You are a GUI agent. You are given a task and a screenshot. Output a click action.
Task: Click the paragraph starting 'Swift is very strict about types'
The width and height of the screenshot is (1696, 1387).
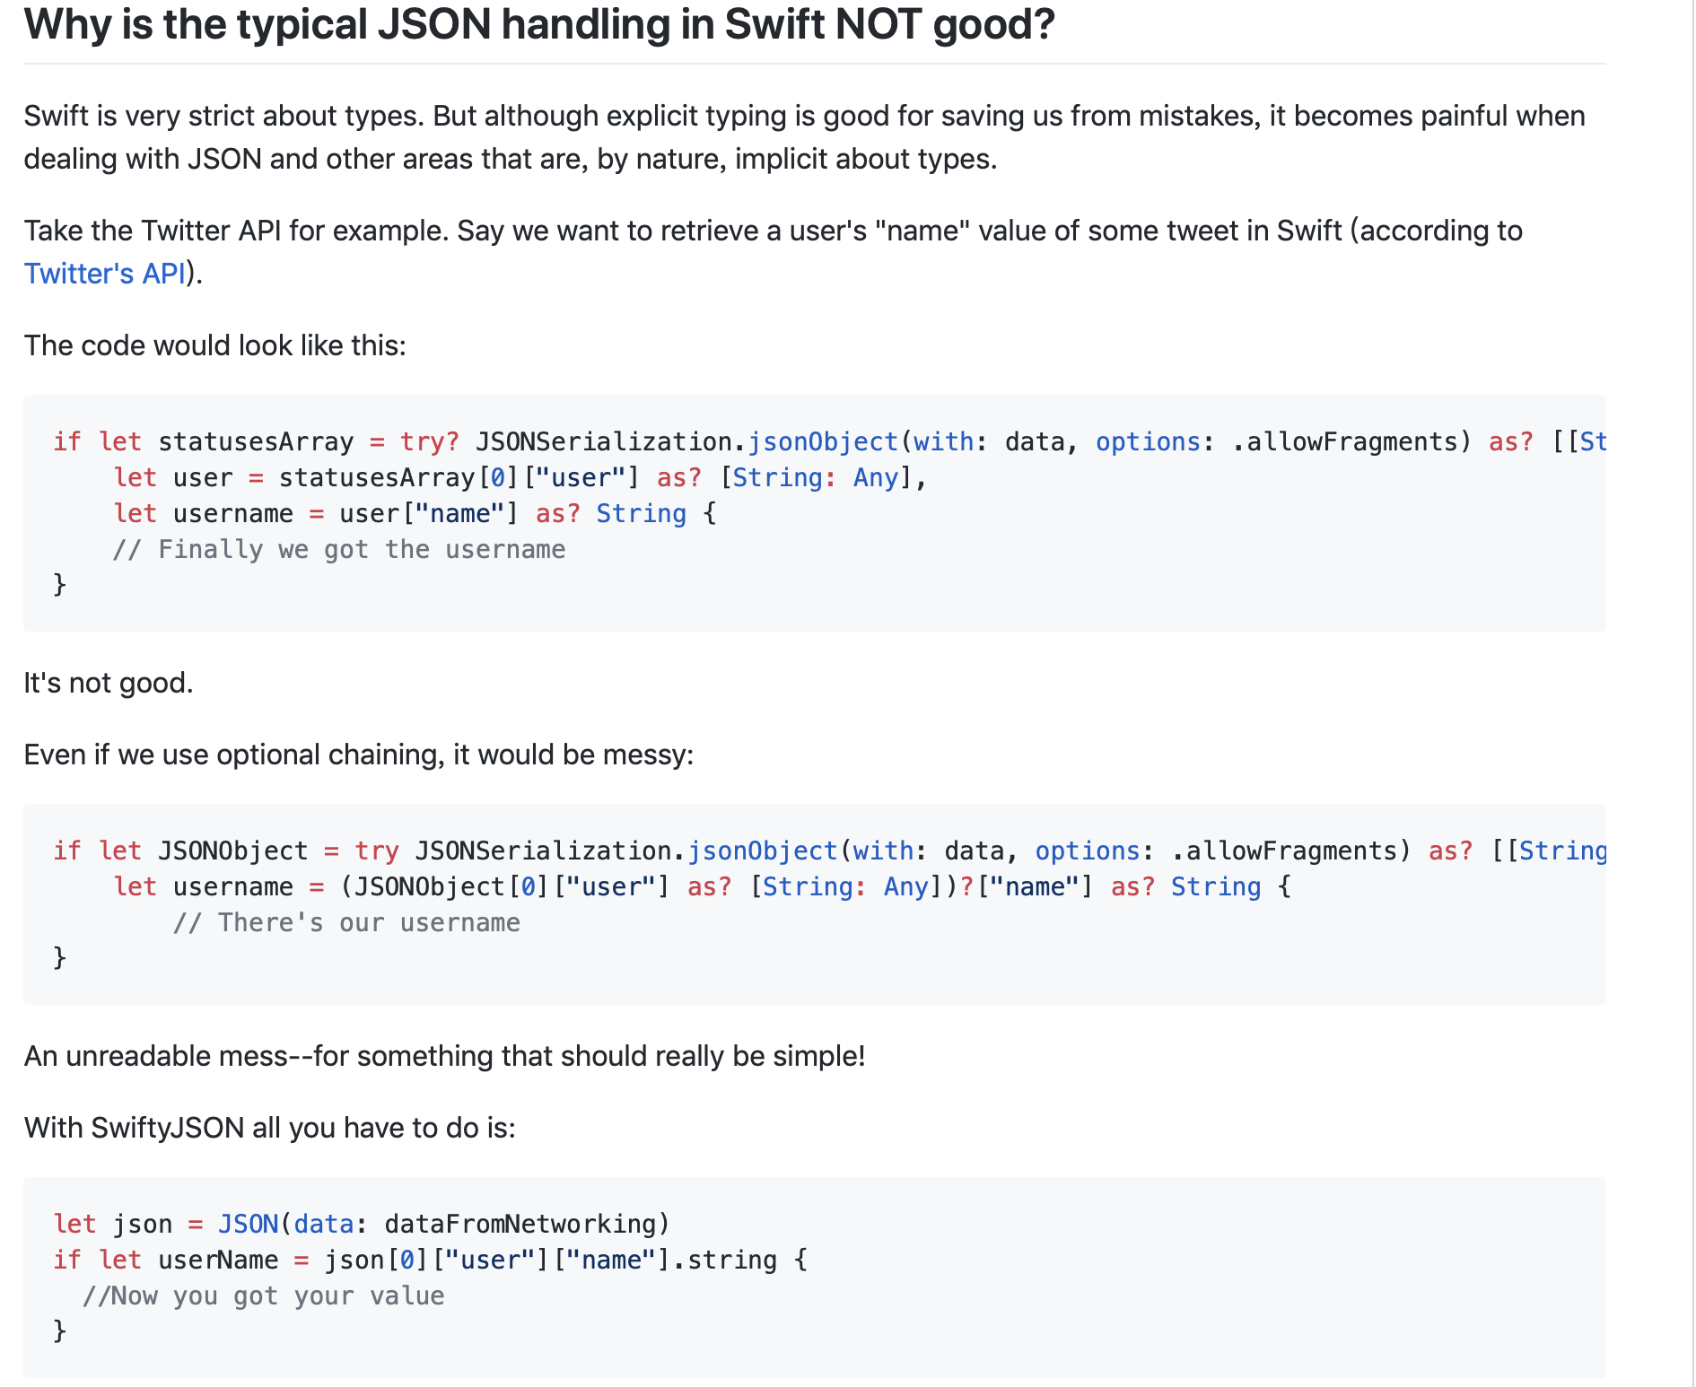point(805,137)
